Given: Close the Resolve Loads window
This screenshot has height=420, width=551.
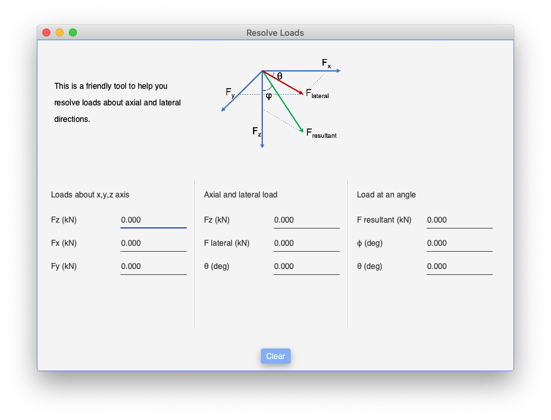Looking at the screenshot, I should coord(46,32).
